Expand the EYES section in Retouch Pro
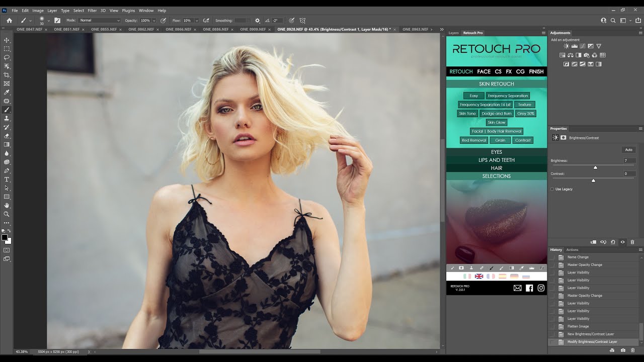The image size is (644, 362). click(x=496, y=152)
